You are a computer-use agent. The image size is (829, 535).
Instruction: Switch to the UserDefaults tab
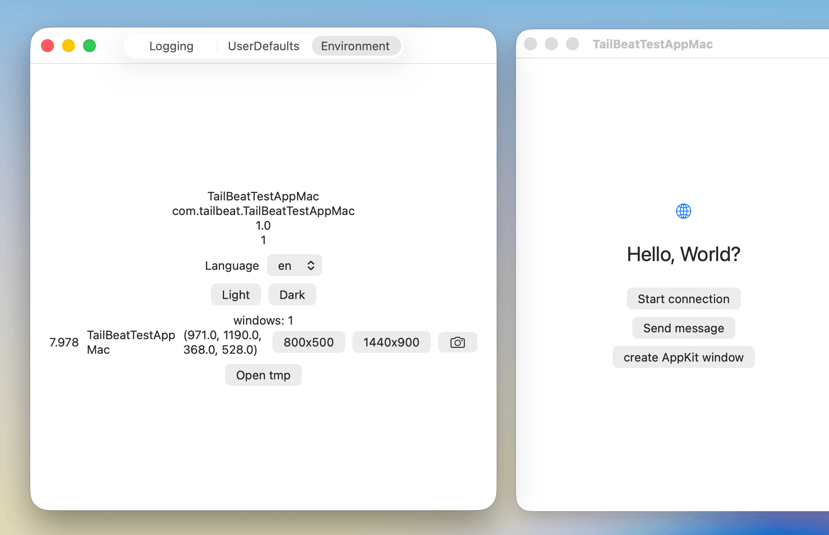click(x=263, y=46)
